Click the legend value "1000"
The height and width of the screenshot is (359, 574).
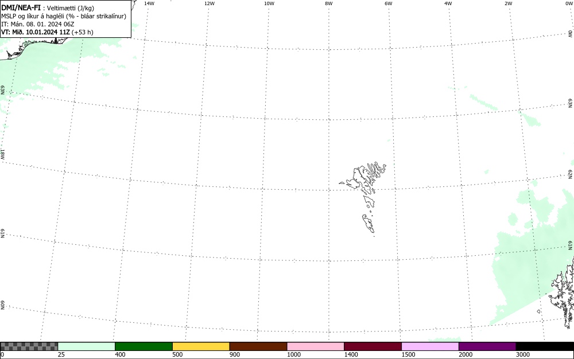pyautogui.click(x=294, y=354)
